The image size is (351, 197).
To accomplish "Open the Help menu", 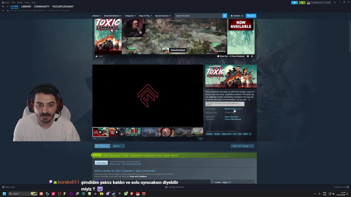I will click(33, 2).
